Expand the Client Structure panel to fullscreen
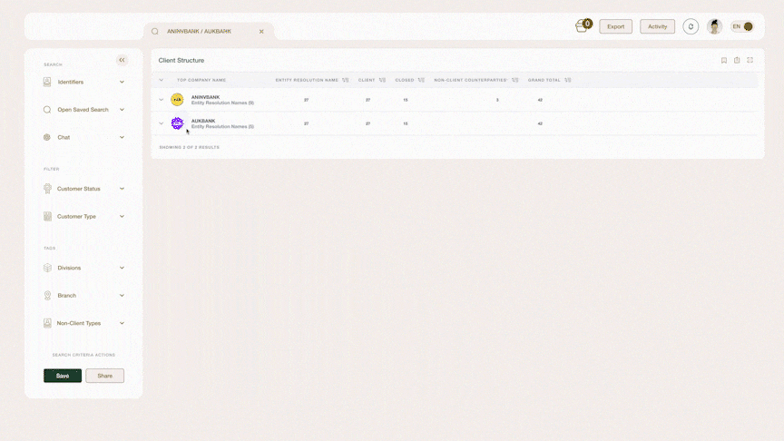The width and height of the screenshot is (784, 441). point(750,60)
